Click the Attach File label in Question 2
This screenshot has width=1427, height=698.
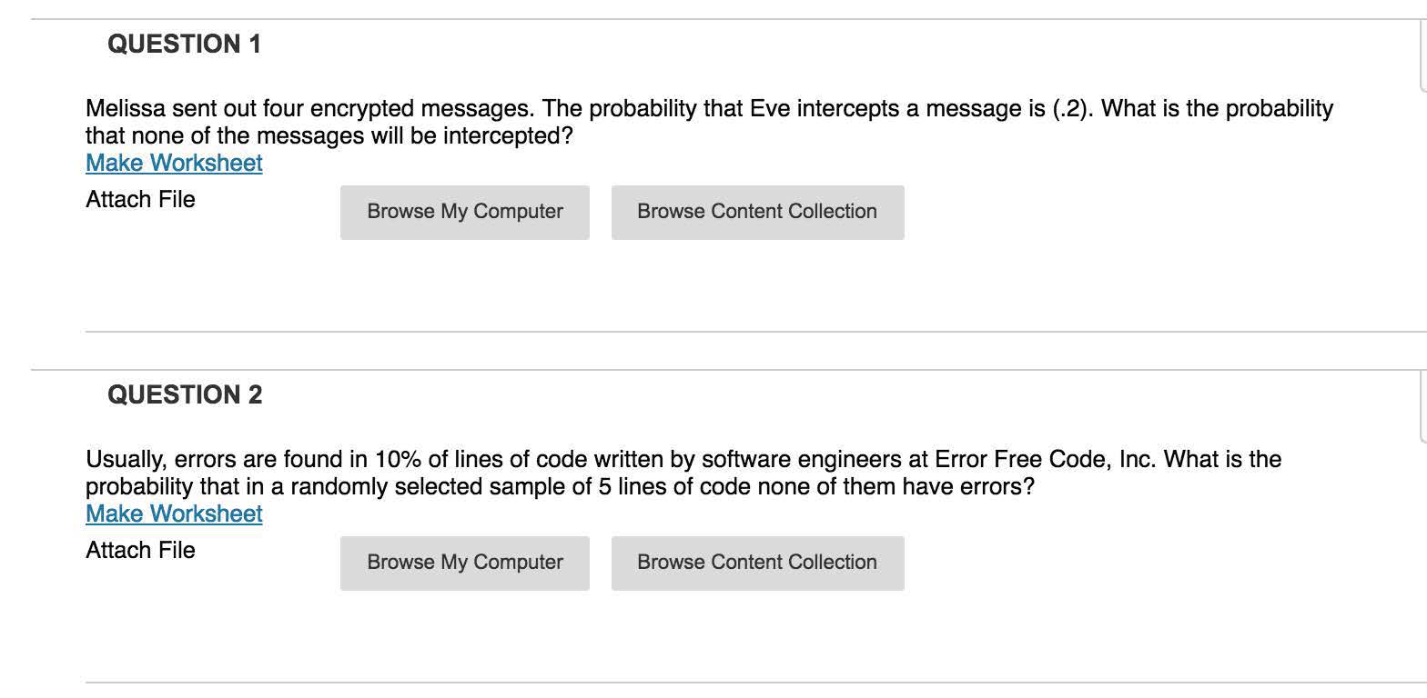[x=140, y=551]
